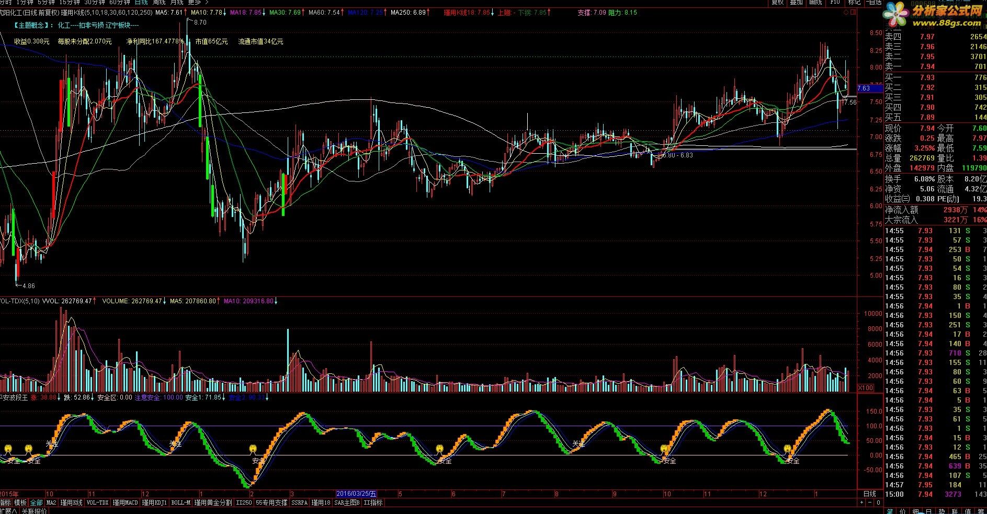Open the 复权 adjustment menu
Image resolution: width=987 pixels, height=514 pixels.
[778, 2]
